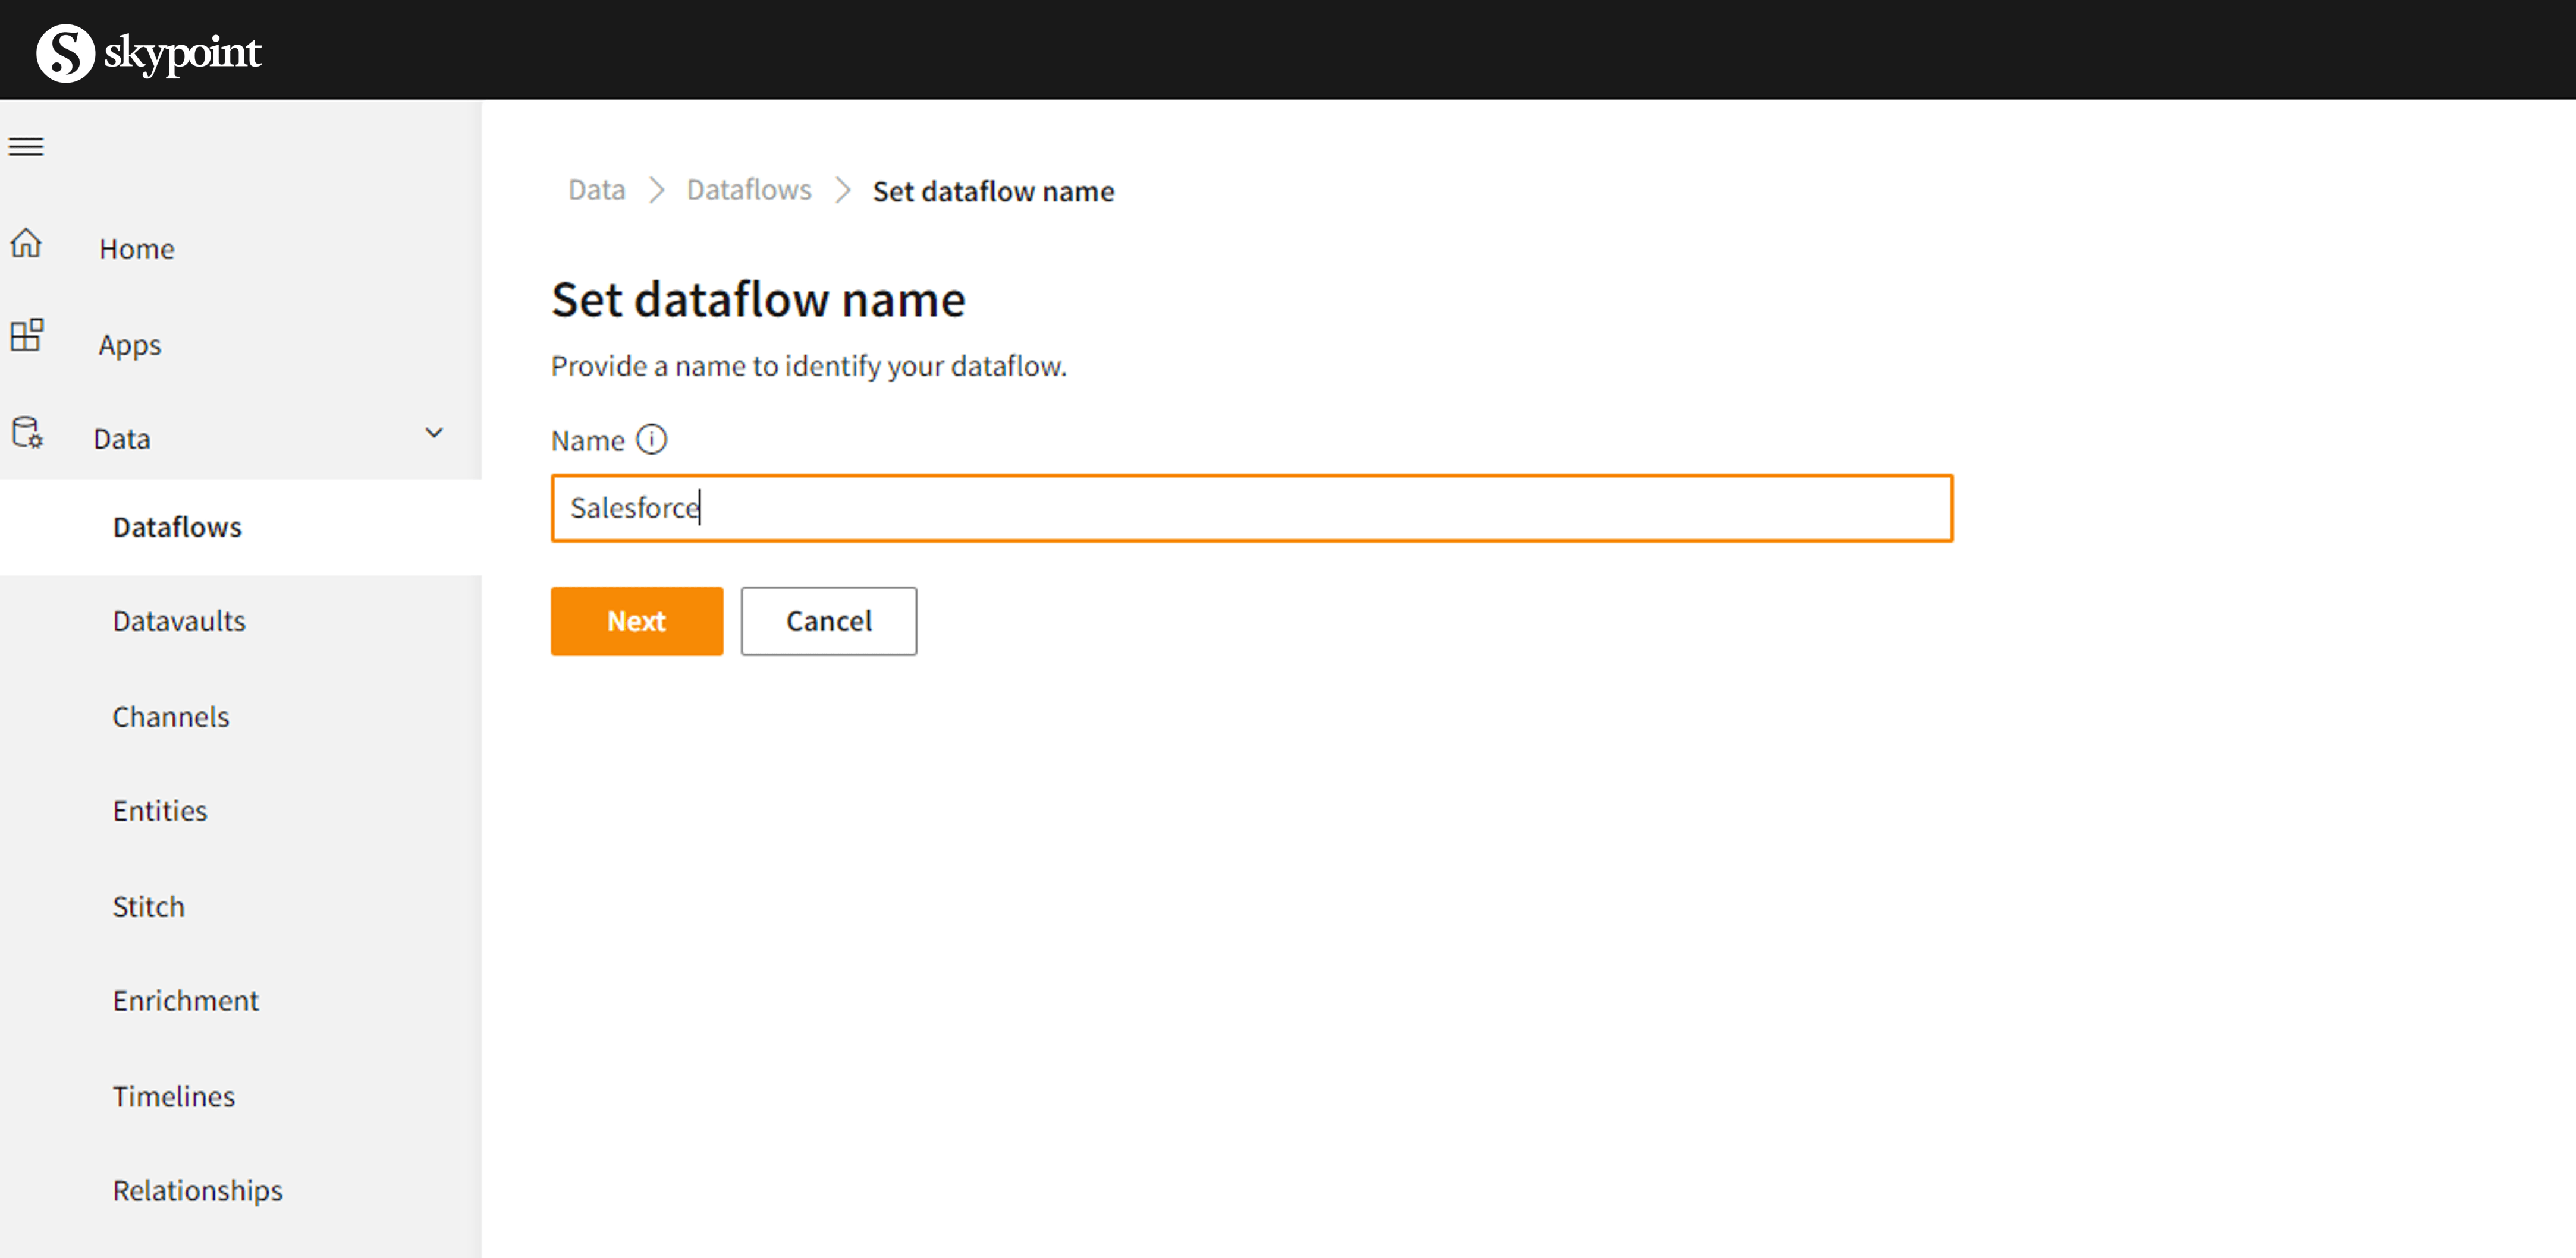Image resolution: width=2576 pixels, height=1258 pixels.
Task: Open the Dataflows sidebar item
Action: [x=177, y=526]
